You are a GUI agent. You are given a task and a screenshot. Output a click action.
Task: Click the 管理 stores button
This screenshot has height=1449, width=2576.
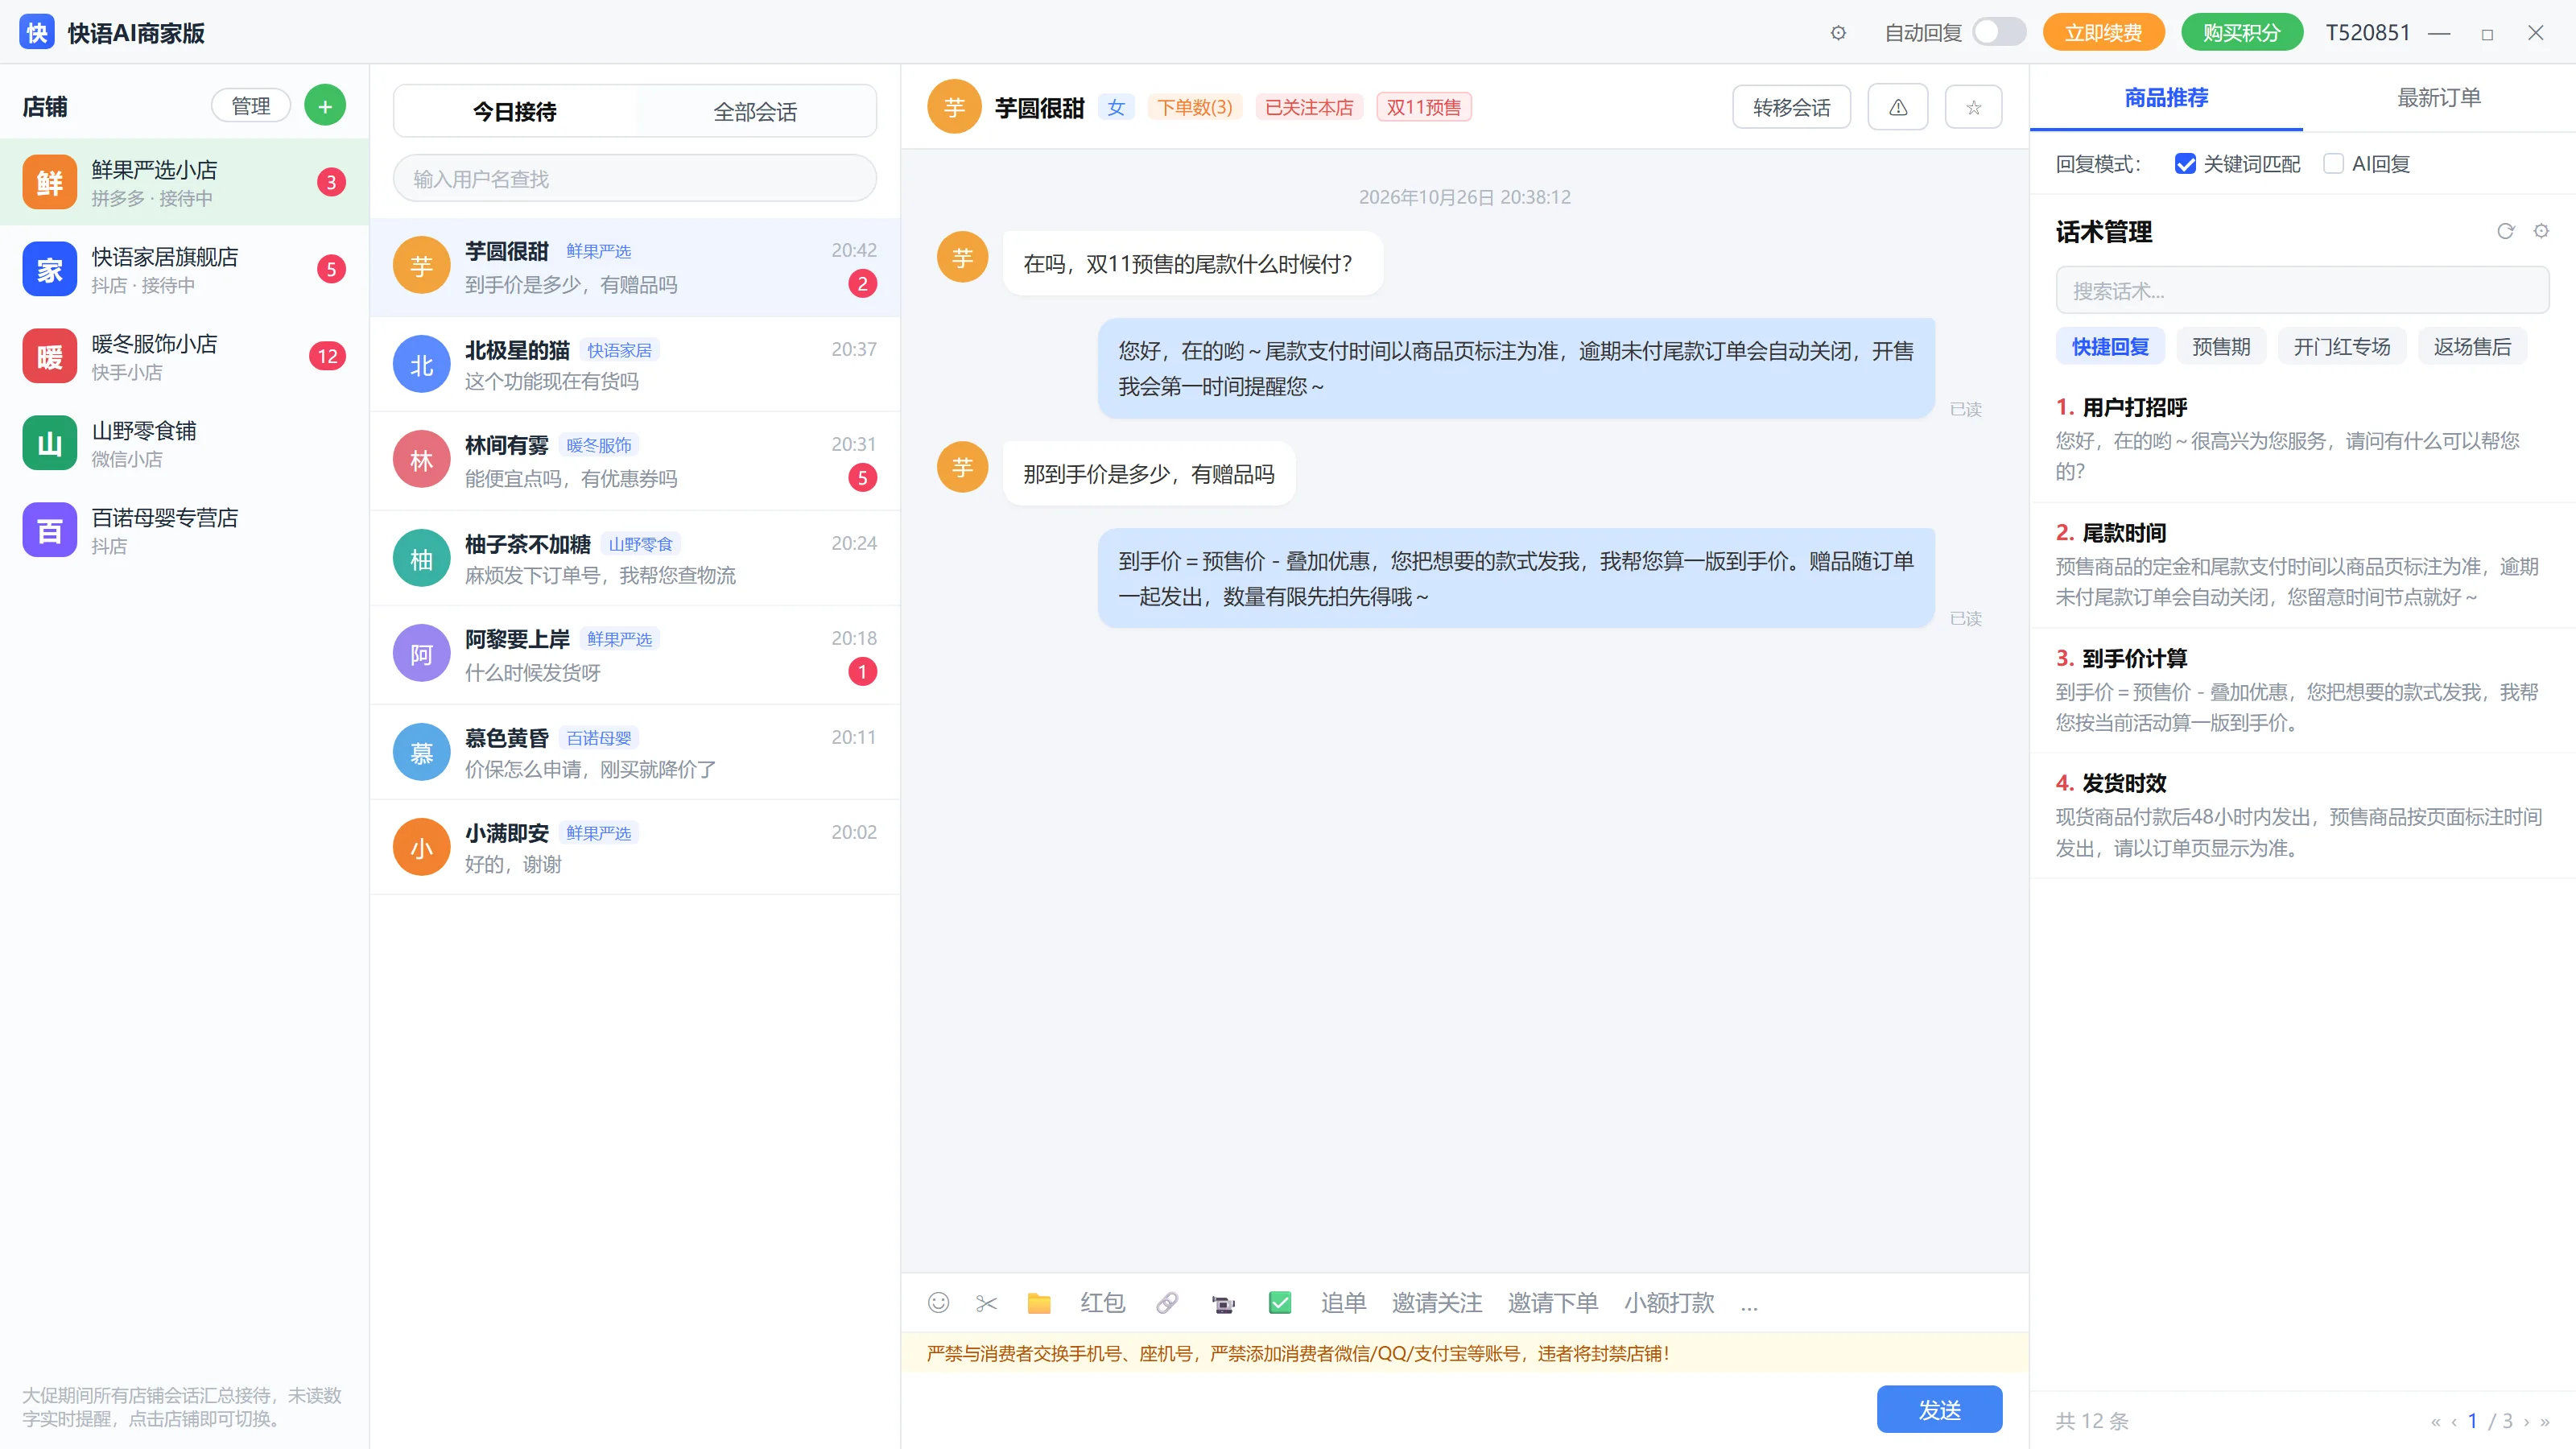pyautogui.click(x=251, y=105)
